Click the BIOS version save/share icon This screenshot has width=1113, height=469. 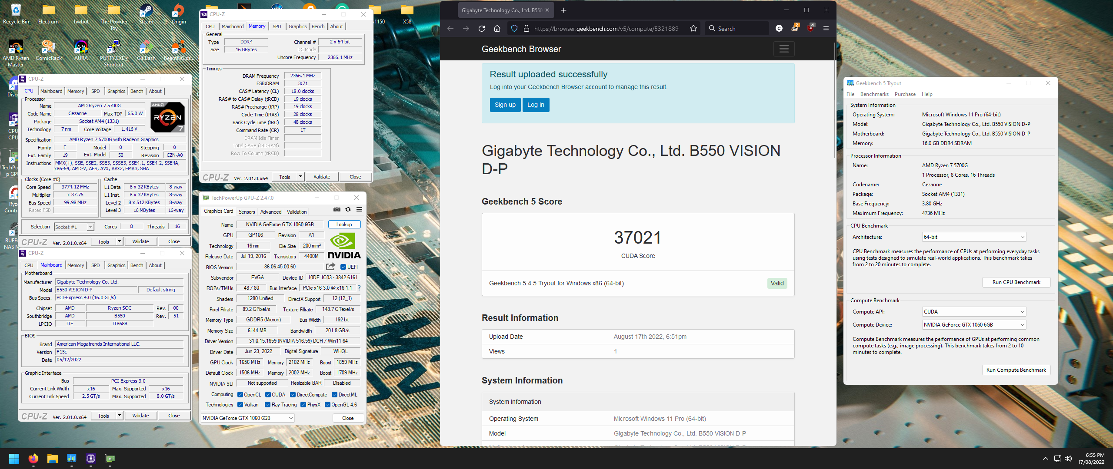pyautogui.click(x=331, y=267)
